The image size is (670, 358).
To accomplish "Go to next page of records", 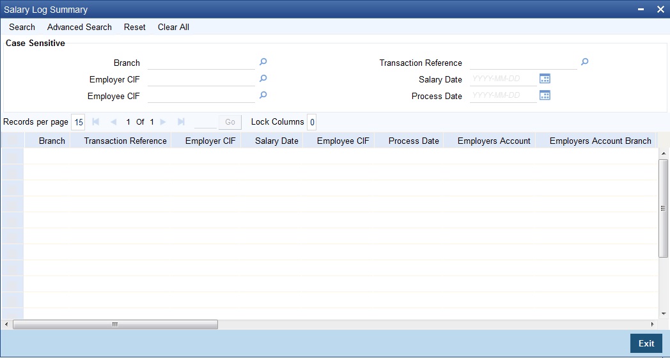I will (x=163, y=121).
